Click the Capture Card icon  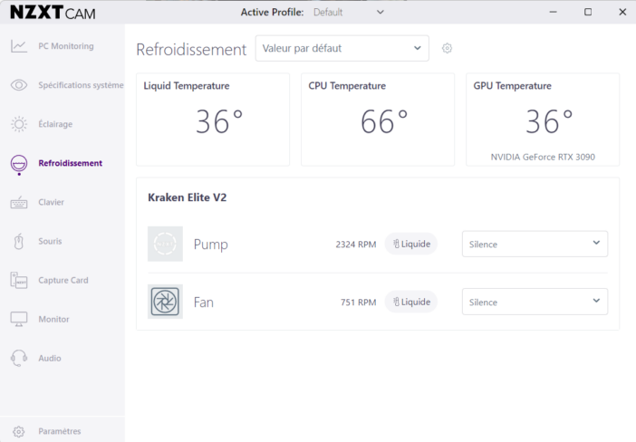point(19,280)
